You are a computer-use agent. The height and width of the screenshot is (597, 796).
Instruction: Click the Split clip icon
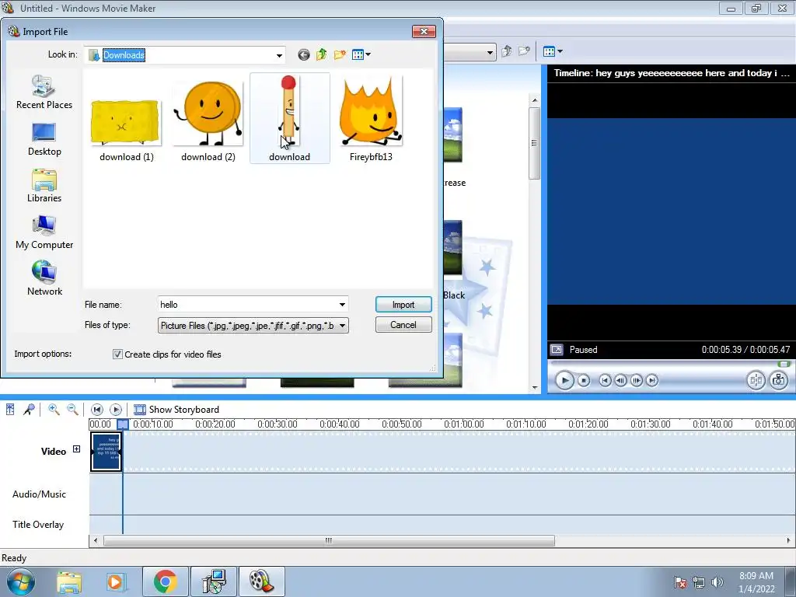756,379
